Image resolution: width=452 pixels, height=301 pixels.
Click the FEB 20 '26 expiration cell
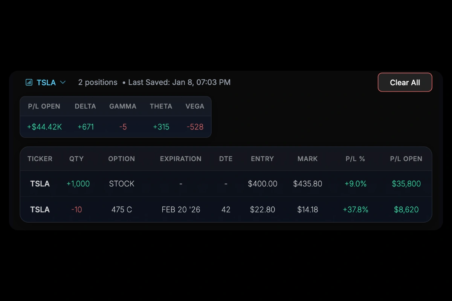tap(181, 210)
